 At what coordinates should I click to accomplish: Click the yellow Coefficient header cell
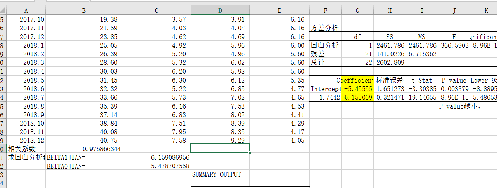358,80
